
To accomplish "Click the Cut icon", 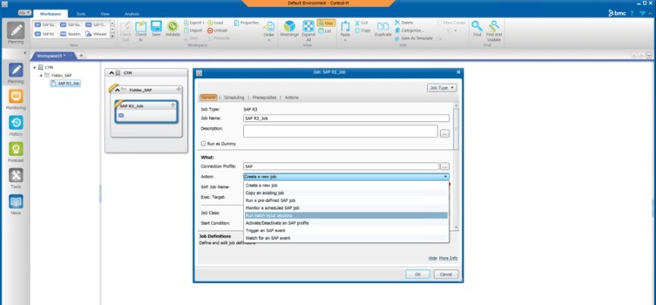I will tap(362, 23).
